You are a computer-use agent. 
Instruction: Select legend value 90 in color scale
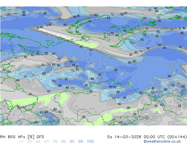[63, 142]
